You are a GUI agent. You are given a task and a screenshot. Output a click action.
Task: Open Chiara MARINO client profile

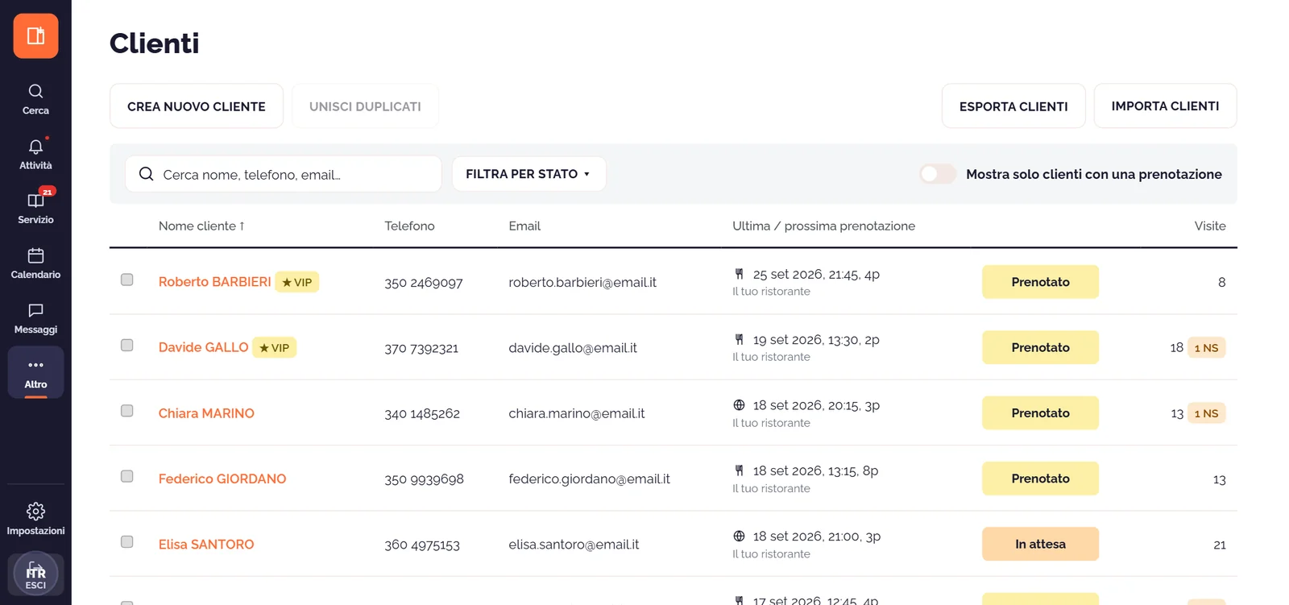[206, 413]
